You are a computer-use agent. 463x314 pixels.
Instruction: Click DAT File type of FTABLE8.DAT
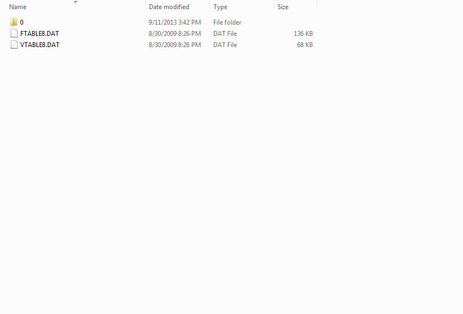coord(225,34)
